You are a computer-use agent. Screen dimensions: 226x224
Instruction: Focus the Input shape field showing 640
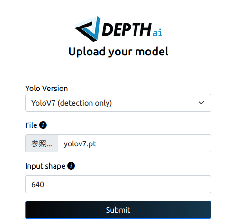(x=118, y=184)
